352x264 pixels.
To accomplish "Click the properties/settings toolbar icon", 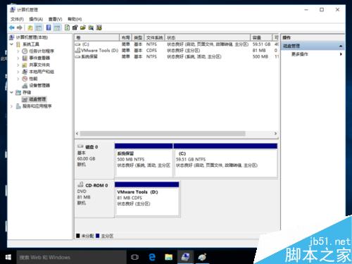I will pyautogui.click(x=75, y=27).
